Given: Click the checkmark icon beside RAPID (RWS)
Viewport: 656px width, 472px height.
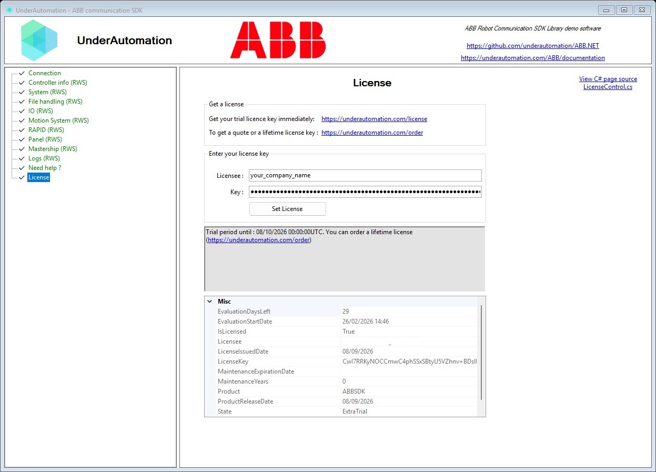Looking at the screenshot, I should 22,130.
